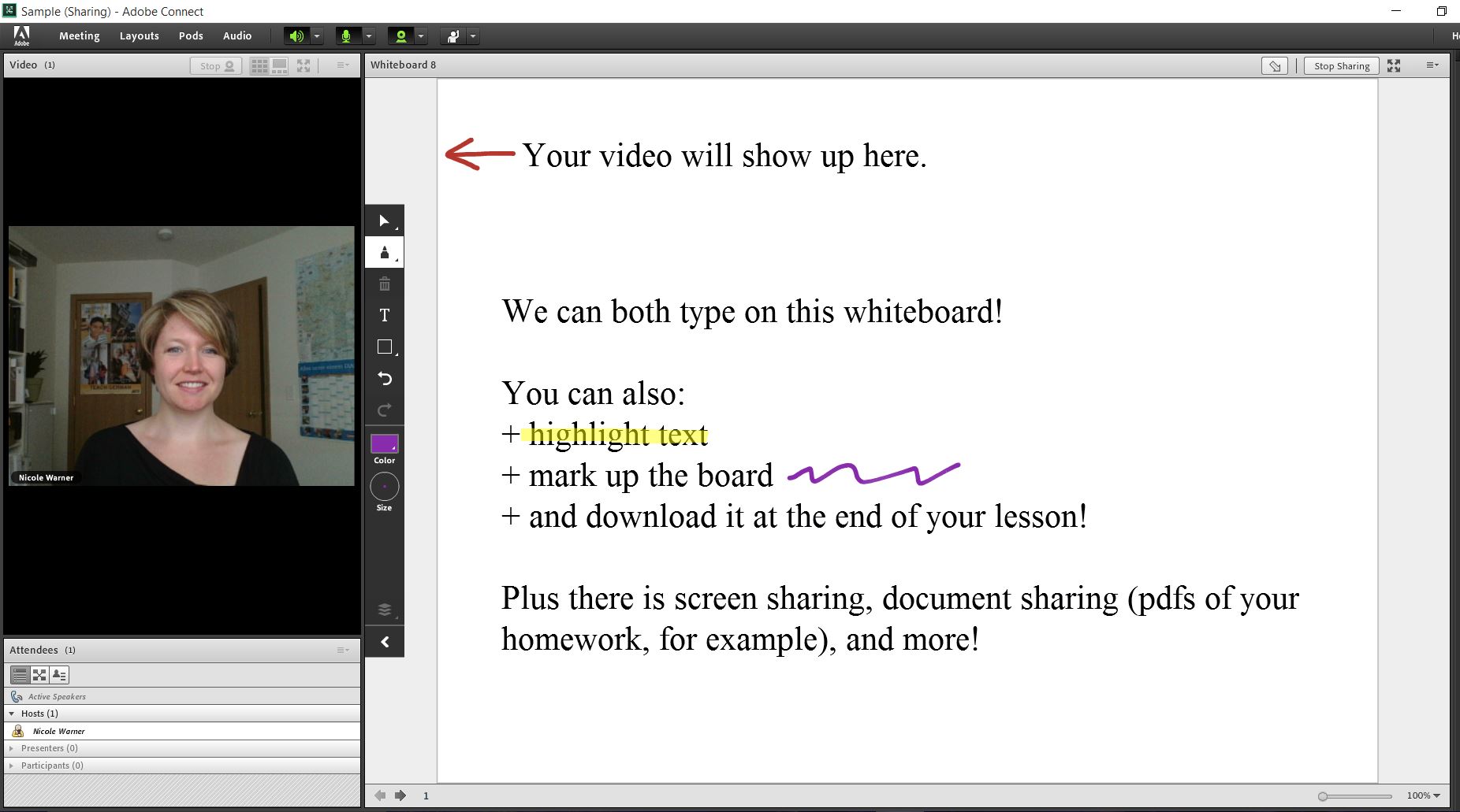Stop the webcam in the Video pod
This screenshot has height=812, width=1460.
click(x=216, y=66)
